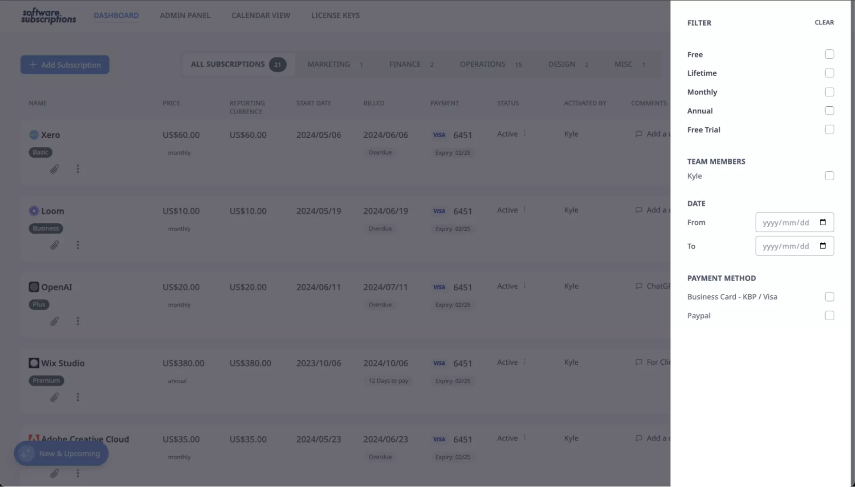Enable the Free Trial filter checkbox
Image resolution: width=855 pixels, height=487 pixels.
tap(829, 129)
